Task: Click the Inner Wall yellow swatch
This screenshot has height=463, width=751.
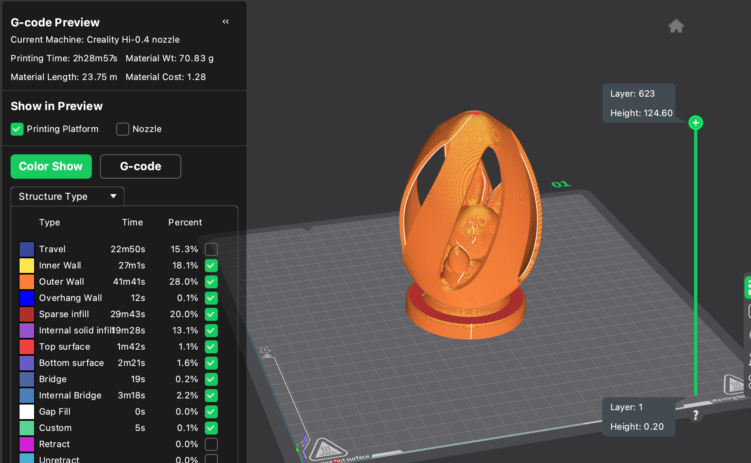Action: point(27,266)
